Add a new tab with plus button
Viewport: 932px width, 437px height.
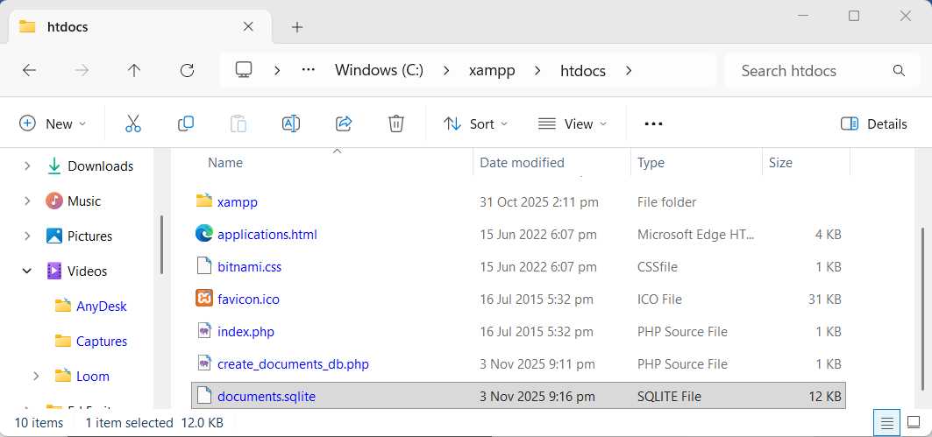(x=297, y=27)
